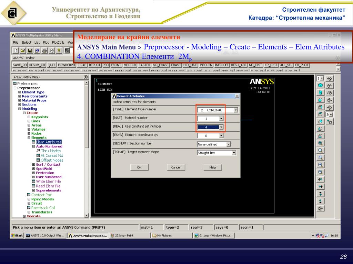Open the Element coordinate sys dropdown

tap(221, 135)
